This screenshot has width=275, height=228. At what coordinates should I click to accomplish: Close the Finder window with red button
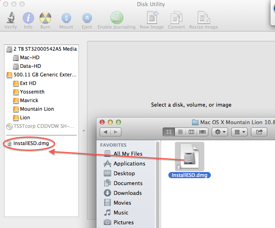[102, 122]
